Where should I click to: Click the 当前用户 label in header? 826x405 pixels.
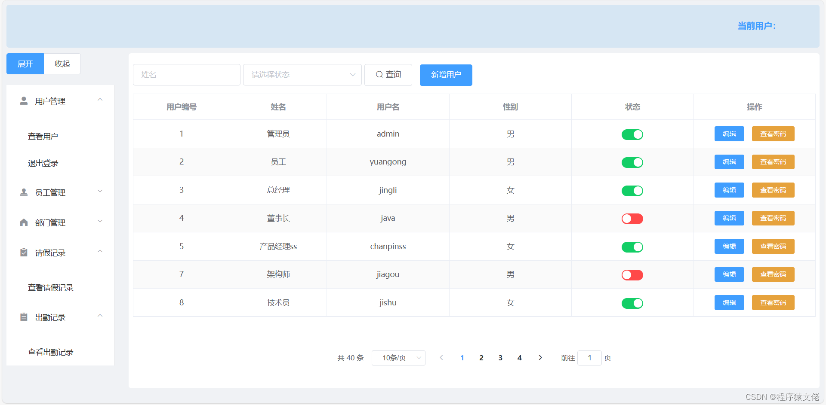click(x=757, y=26)
